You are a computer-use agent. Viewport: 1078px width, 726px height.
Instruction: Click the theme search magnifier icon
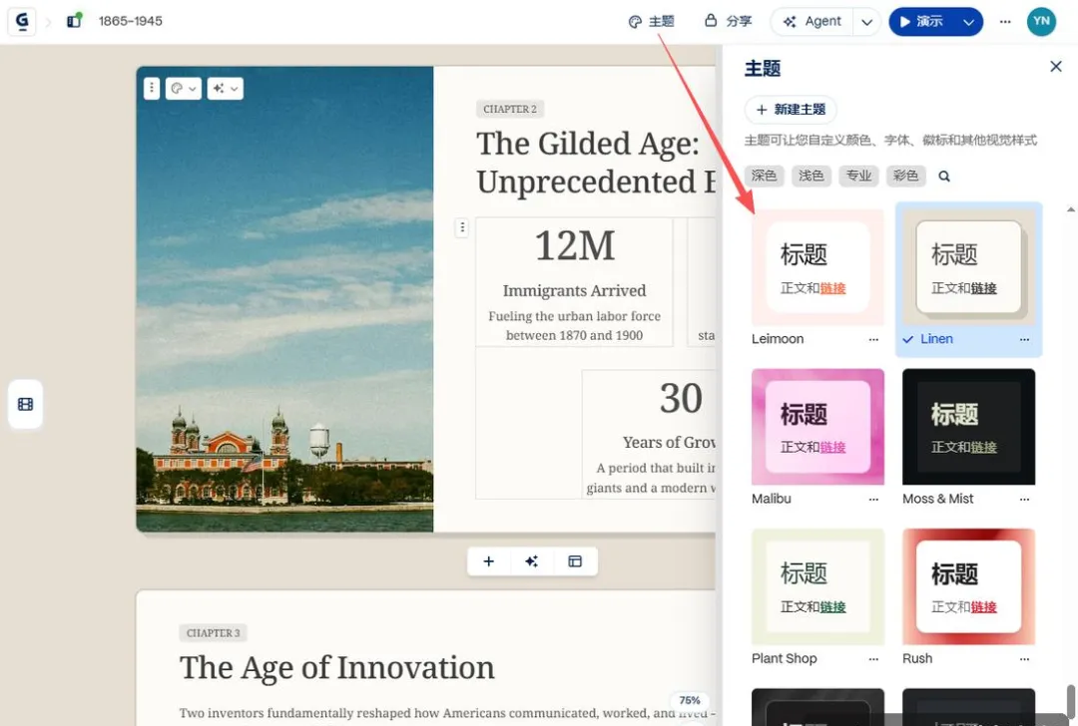coord(944,176)
